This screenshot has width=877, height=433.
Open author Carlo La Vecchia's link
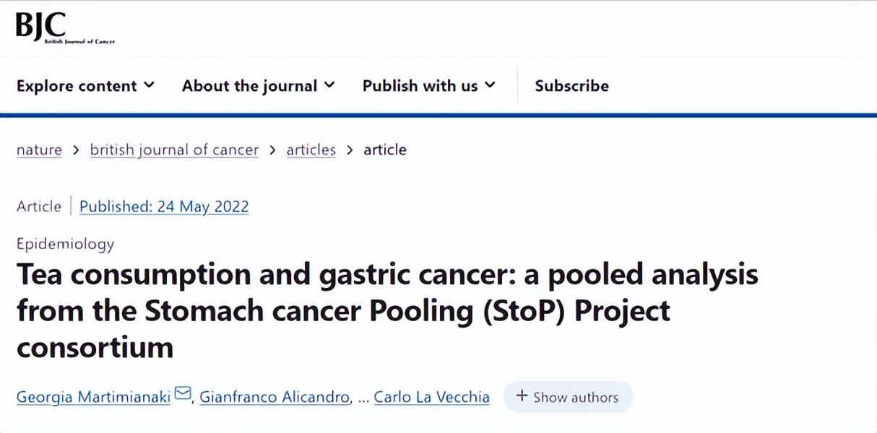[431, 397]
